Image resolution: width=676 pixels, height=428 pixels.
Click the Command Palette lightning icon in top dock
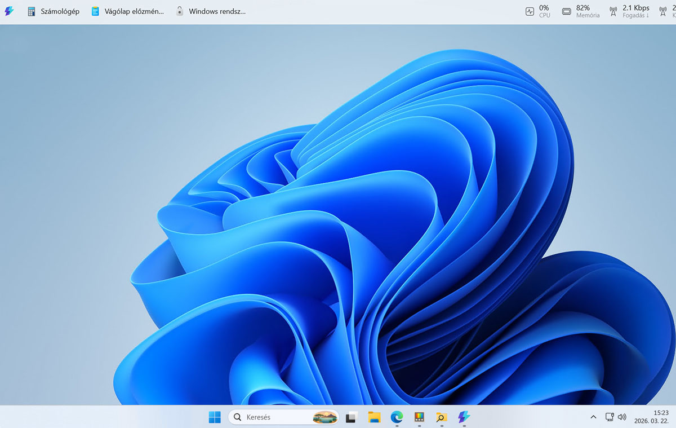point(9,11)
